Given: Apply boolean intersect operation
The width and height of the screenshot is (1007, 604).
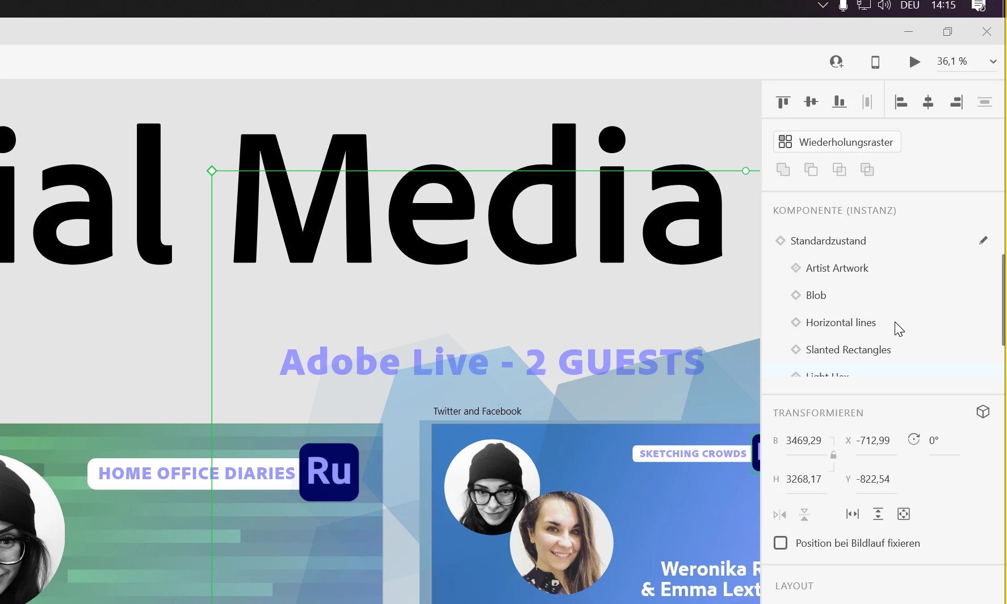Looking at the screenshot, I should point(840,170).
